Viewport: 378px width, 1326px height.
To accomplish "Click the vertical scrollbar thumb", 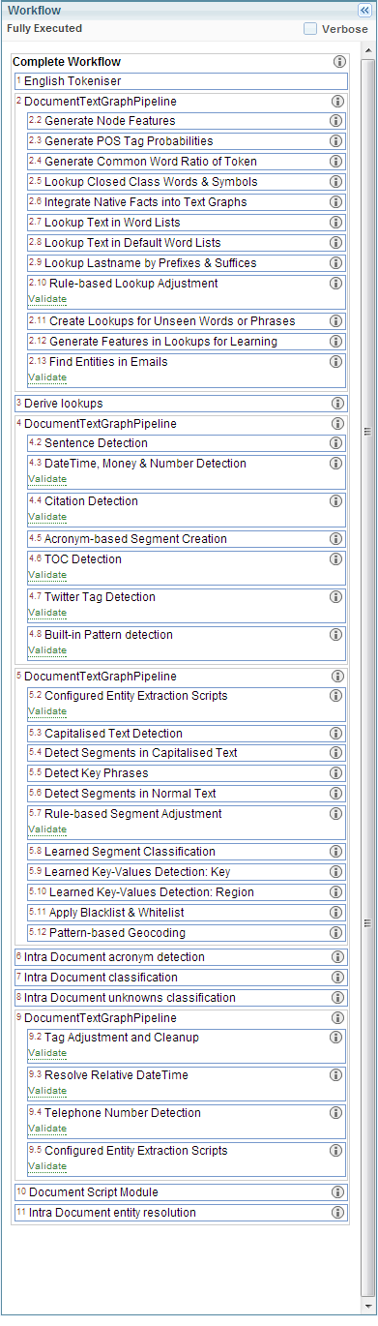I will tap(366, 432).
